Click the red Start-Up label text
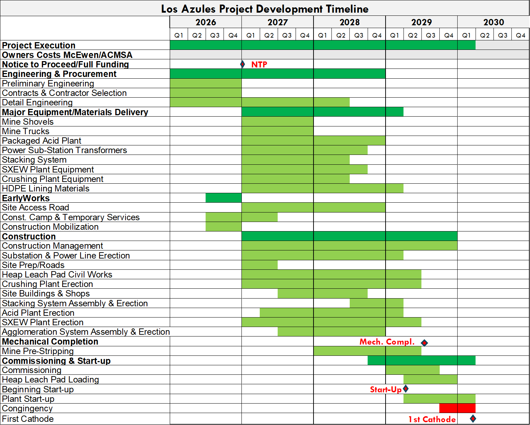The image size is (530, 425). 386,389
